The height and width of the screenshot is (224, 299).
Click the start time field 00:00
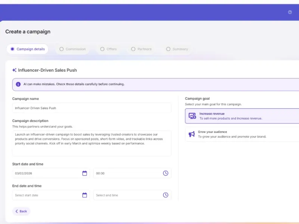(132, 173)
